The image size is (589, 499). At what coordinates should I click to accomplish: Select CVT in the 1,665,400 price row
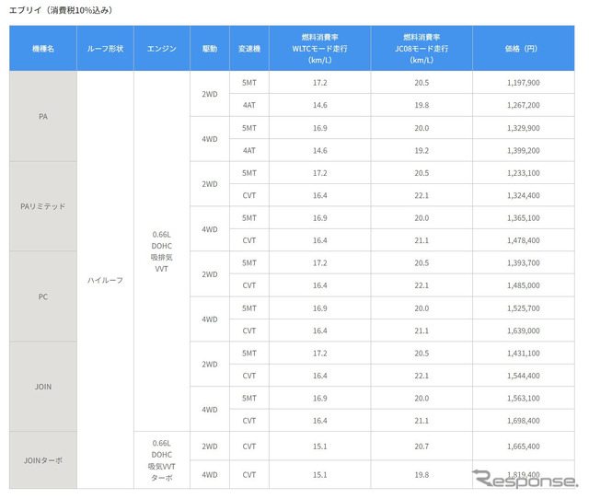point(249,447)
